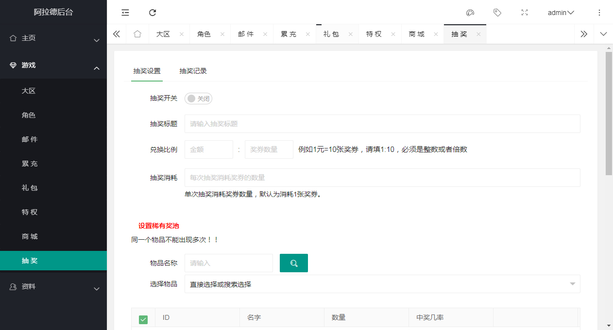Open the vertical three-dot more menu
This screenshot has width=613, height=330.
pos(599,13)
